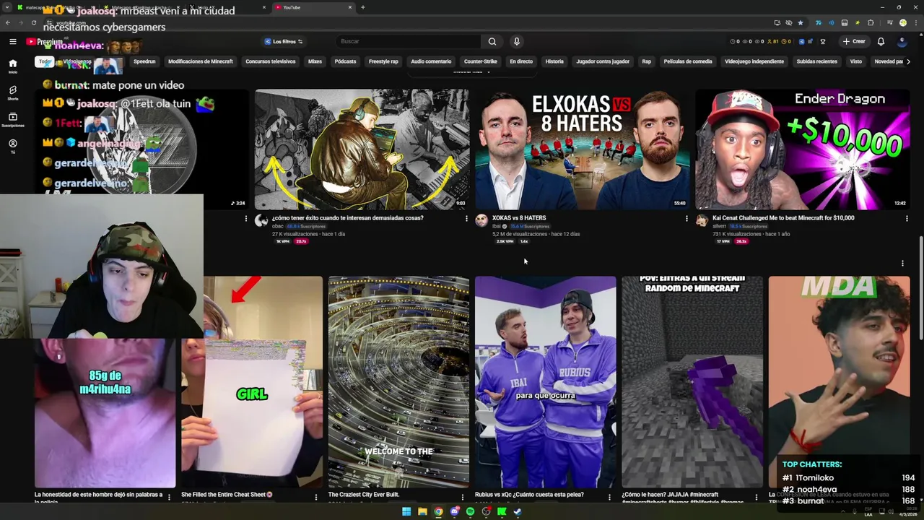This screenshot has width=924, height=520.
Task: Open Shorts from the left sidebar
Action: tap(12, 92)
